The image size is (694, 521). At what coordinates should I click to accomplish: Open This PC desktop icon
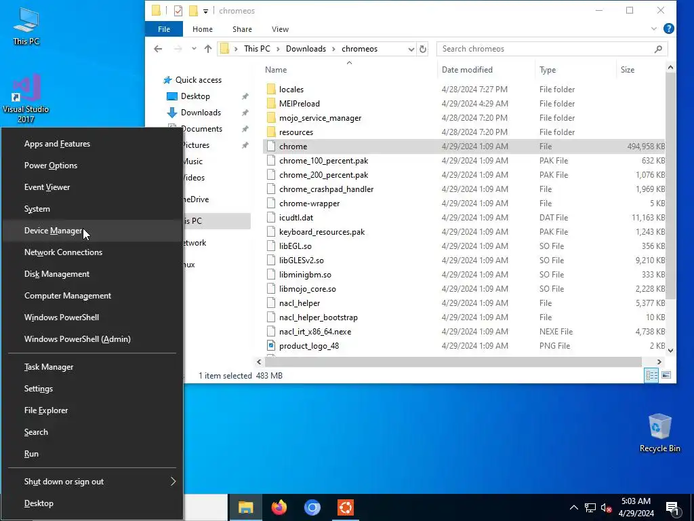26,26
